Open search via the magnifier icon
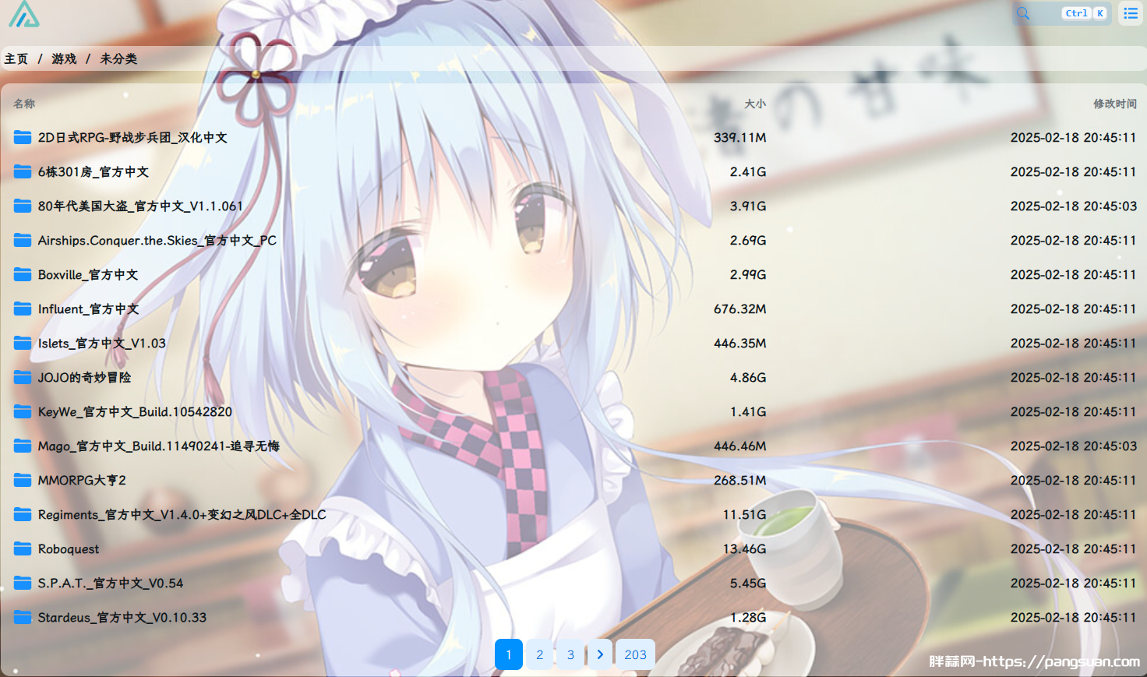The height and width of the screenshot is (677, 1147). pos(1023,13)
